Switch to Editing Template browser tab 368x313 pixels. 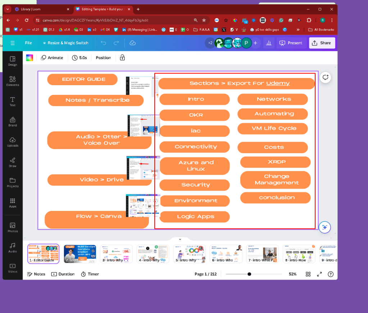click(x=103, y=9)
